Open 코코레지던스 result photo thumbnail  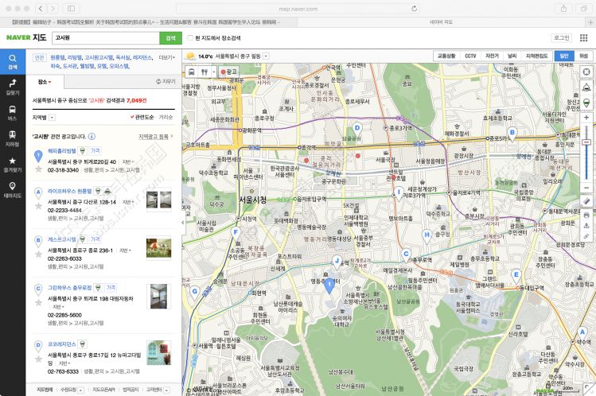159,352
